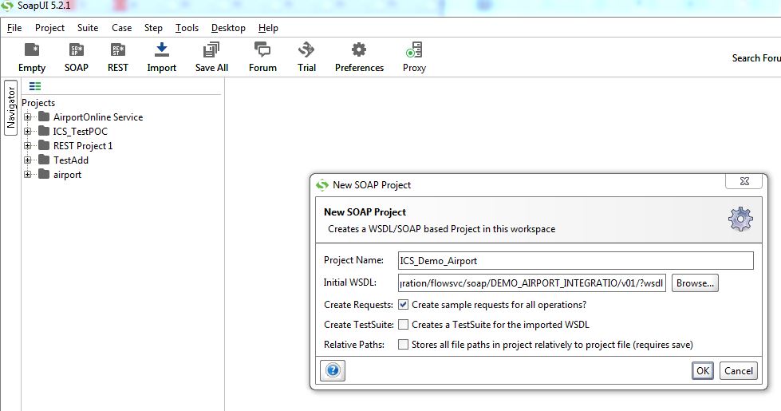Select the Projects root node

pos(38,103)
